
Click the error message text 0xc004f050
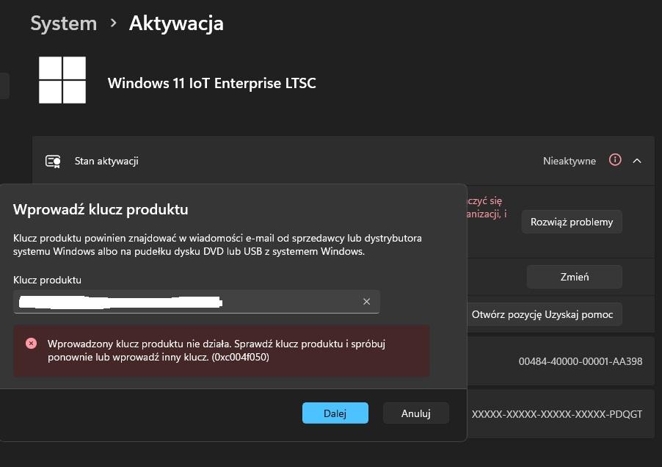tap(239, 358)
